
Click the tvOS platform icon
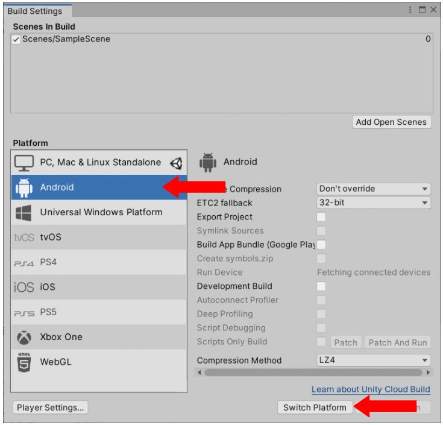point(24,238)
